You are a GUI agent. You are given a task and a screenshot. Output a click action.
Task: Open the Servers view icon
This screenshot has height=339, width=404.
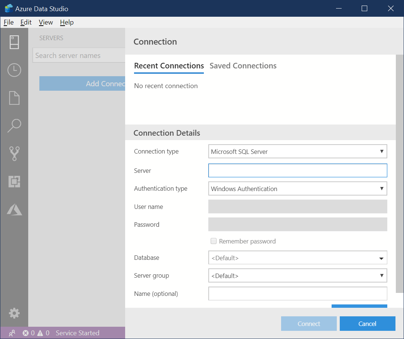pyautogui.click(x=14, y=42)
